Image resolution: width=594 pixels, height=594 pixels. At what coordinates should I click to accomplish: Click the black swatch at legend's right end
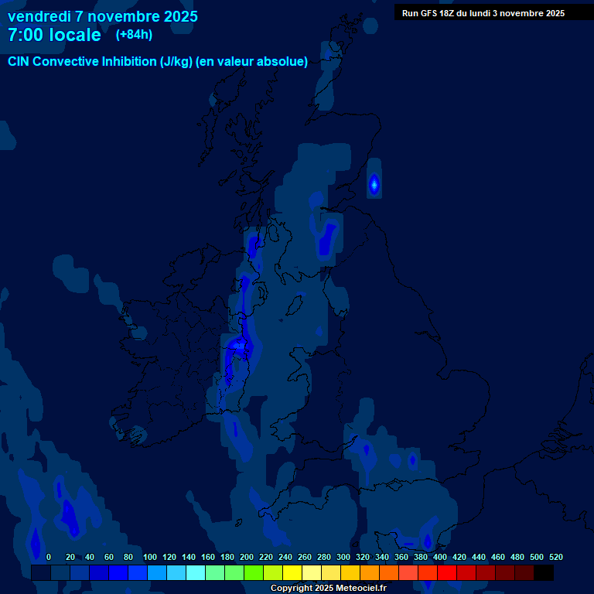tap(544, 572)
